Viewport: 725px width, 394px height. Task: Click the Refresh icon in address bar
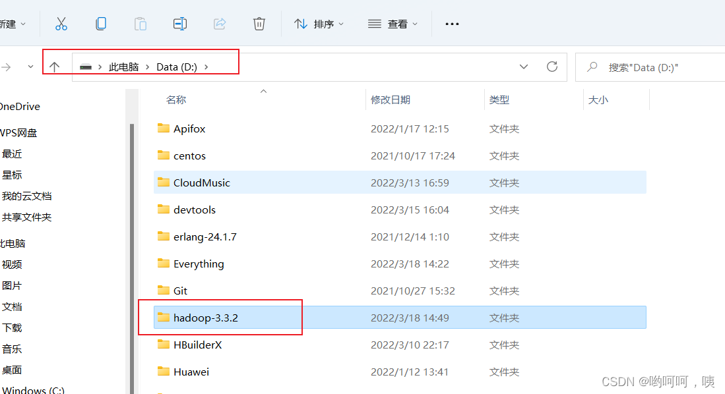tap(552, 67)
